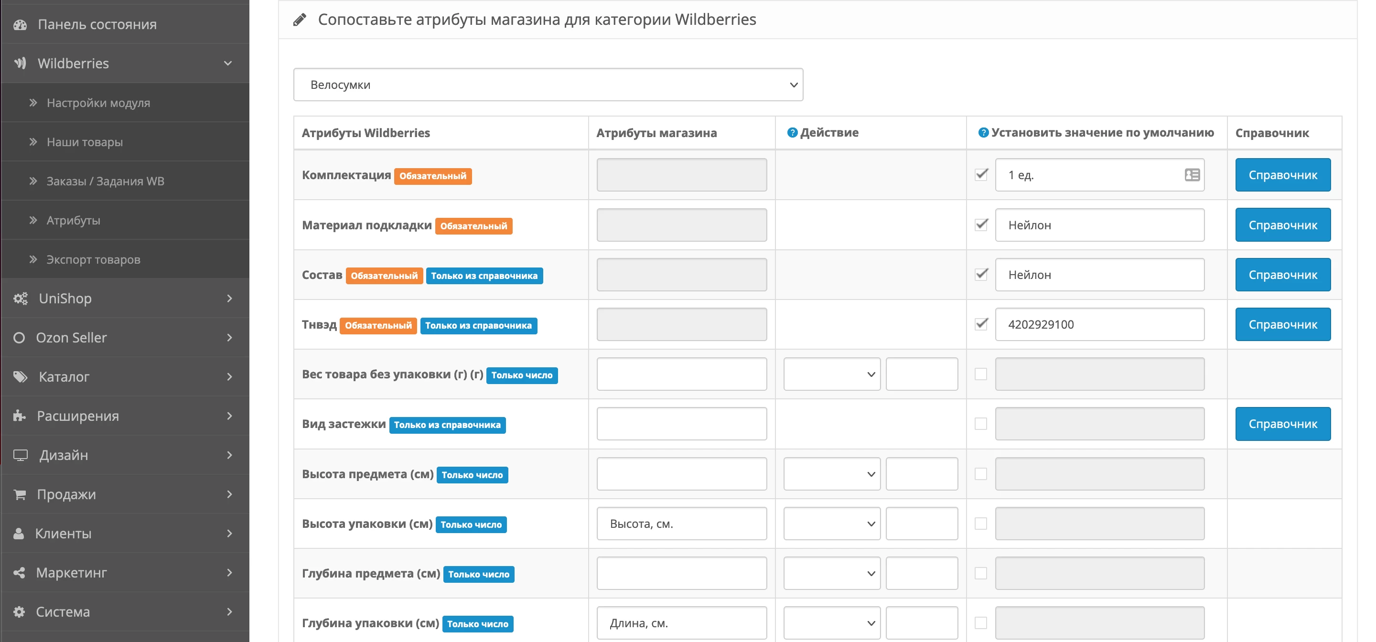The image size is (1376, 642).
Task: Click the pencil icon in page heading
Action: tap(300, 20)
